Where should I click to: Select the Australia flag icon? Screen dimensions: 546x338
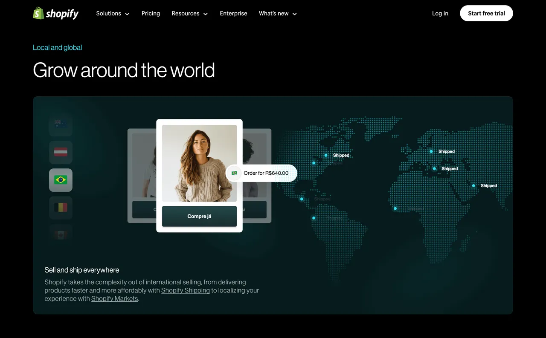[61, 124]
